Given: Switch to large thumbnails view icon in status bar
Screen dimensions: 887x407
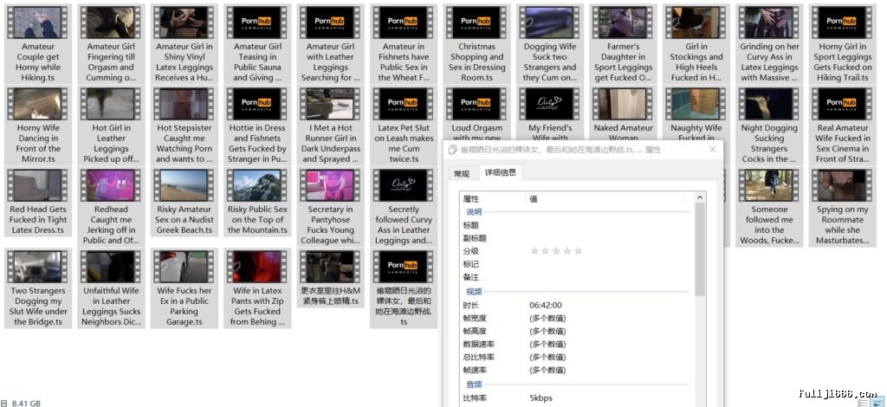Looking at the screenshot, I should (877, 403).
